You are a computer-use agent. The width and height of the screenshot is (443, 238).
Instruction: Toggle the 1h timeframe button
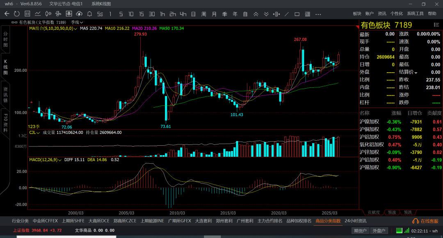coord(162,14)
